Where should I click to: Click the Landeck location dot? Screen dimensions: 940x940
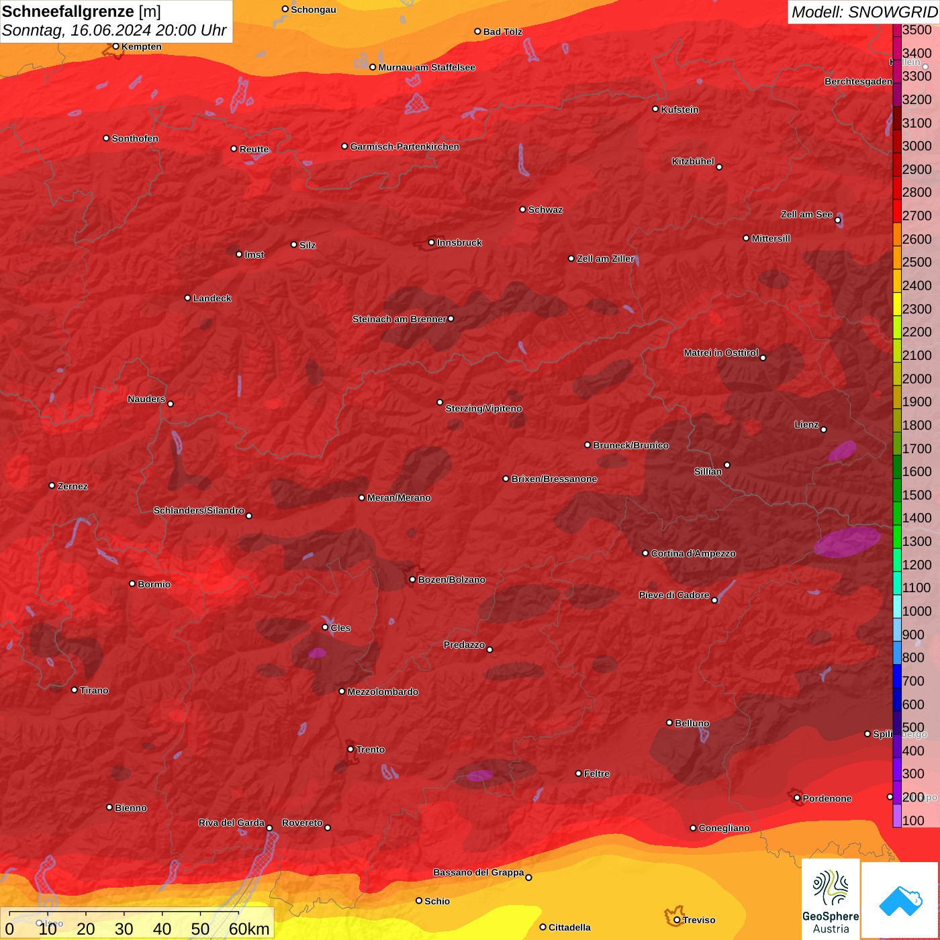click(x=187, y=298)
